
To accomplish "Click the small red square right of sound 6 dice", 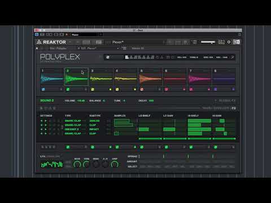I will click(184, 90).
